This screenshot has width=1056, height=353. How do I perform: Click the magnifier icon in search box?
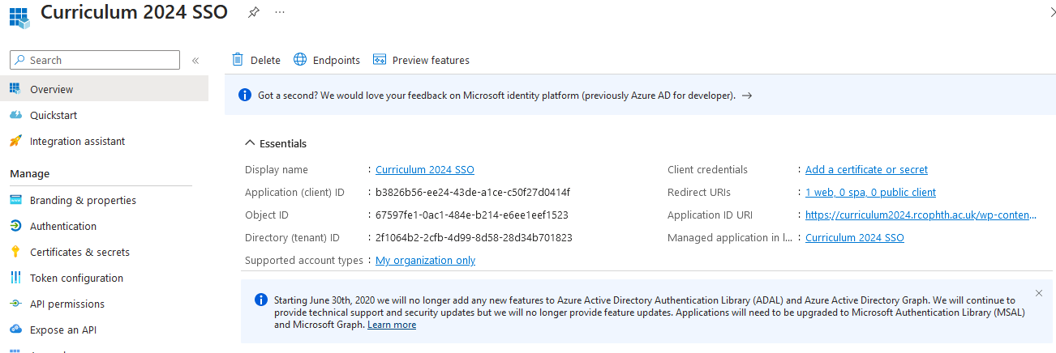coord(19,60)
